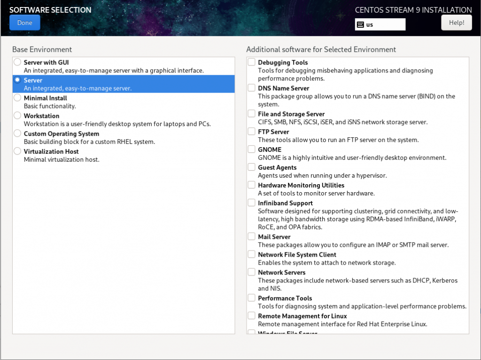Click 'A set of tools to monitor server hardware.'
The image size is (481, 360).
(316, 193)
